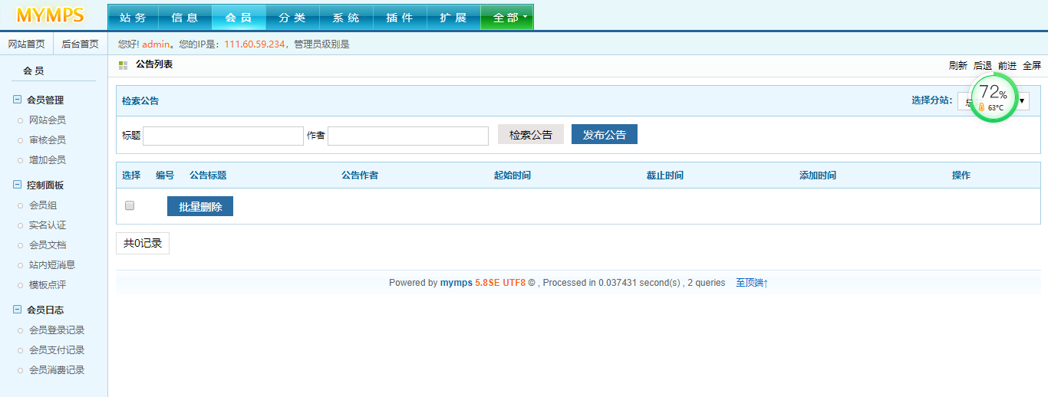The width and height of the screenshot is (1048, 397).
Task: Click the 编号 column header
Action: [165, 176]
